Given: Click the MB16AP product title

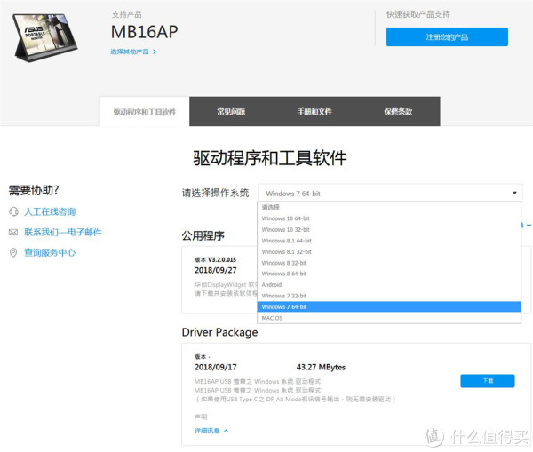Looking at the screenshot, I should click(x=145, y=32).
